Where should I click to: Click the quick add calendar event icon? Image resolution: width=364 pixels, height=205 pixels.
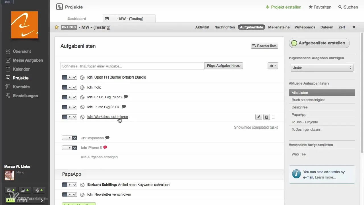coord(25,190)
